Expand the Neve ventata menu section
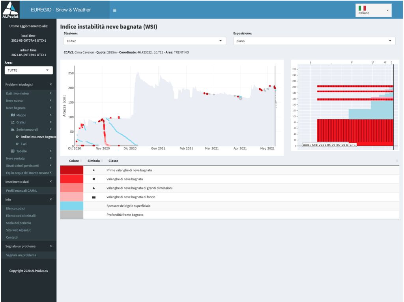This screenshot has height=302, width=404. pyautogui.click(x=28, y=158)
